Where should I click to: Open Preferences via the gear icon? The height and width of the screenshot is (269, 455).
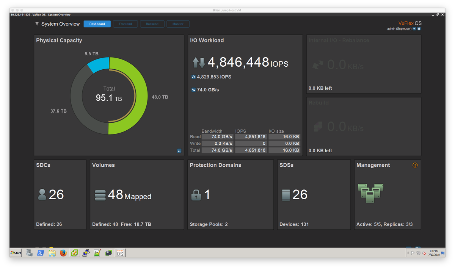coord(419,28)
